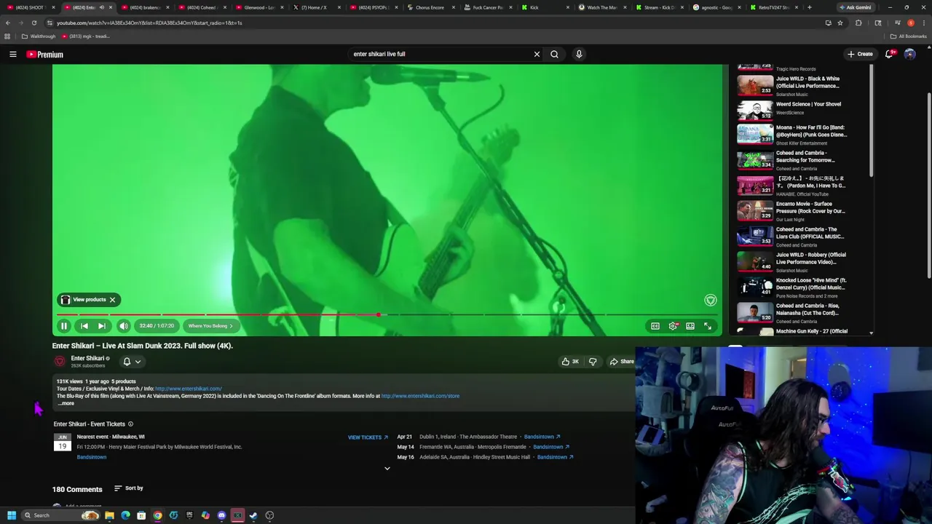Skip to the next video
This screenshot has height=524, width=932.
click(x=102, y=326)
